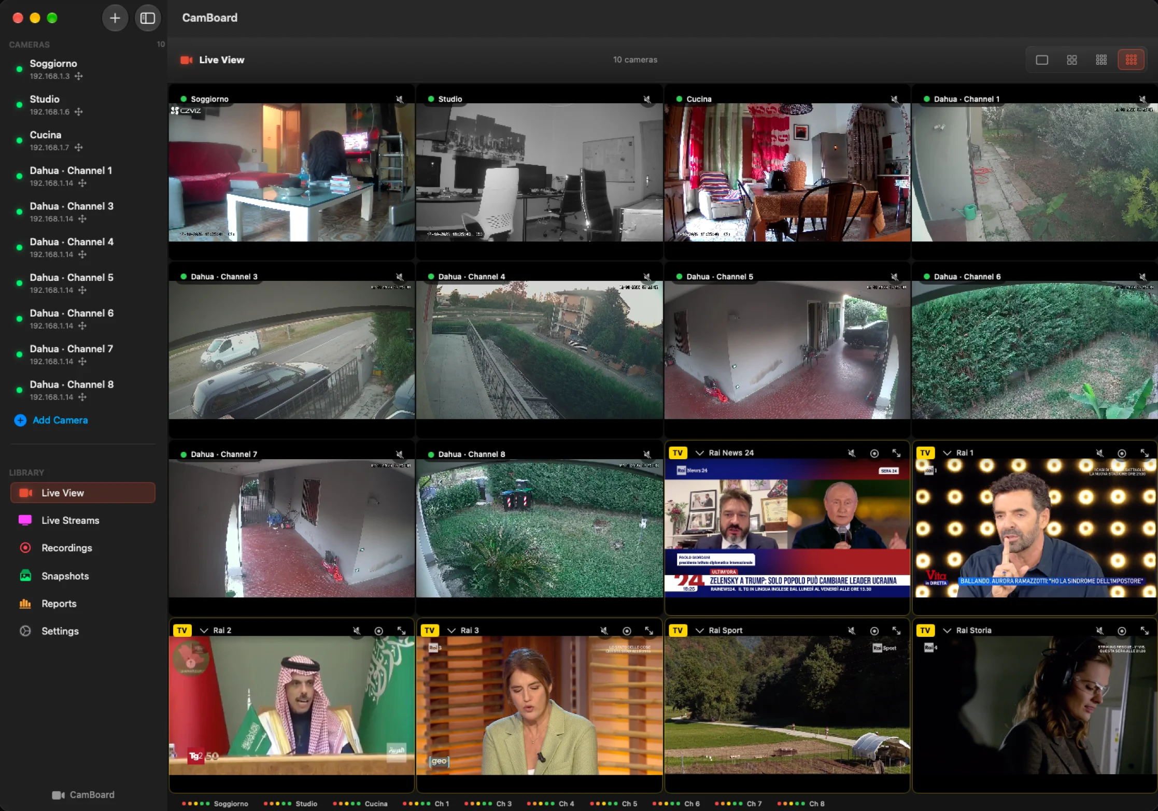Click the Dahua Channel 6 video feed

pos(1034,350)
